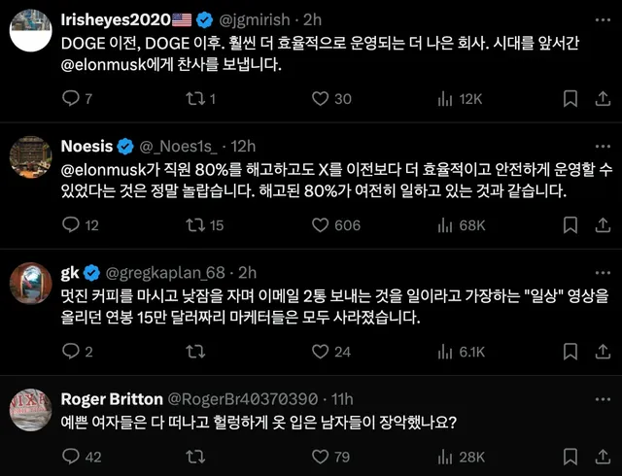Viewport: 622px width, 476px height.
Task: Open the Noesis profile avatar
Action: click(29, 156)
